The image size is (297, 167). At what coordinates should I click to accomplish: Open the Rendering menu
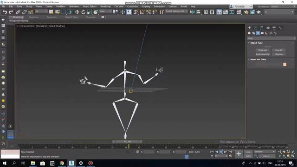105,6
